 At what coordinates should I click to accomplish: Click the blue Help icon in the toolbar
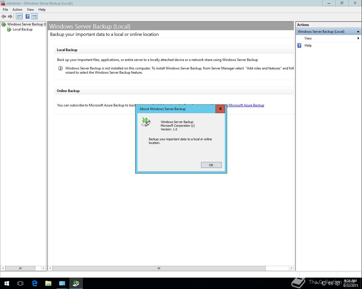tap(27, 17)
